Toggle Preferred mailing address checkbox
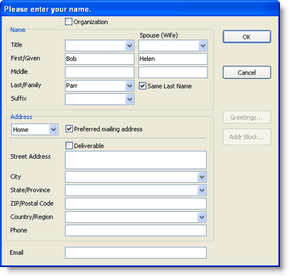This screenshot has width=289, height=276. coord(69,129)
